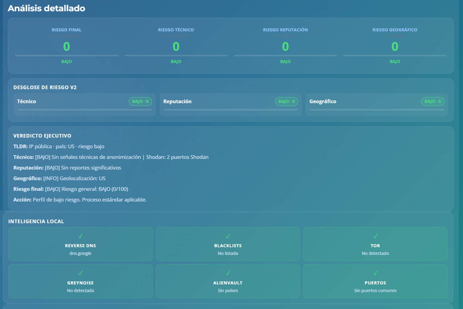Click the AlienVault checkmark icon

tap(228, 273)
